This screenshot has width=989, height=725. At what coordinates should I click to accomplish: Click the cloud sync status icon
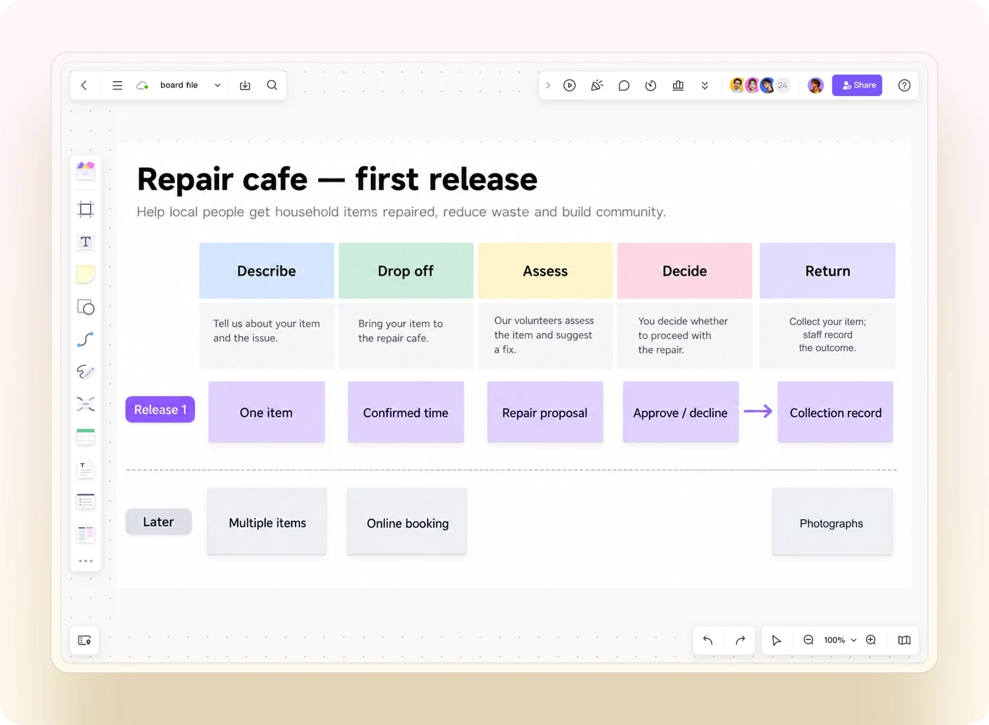pyautogui.click(x=142, y=85)
